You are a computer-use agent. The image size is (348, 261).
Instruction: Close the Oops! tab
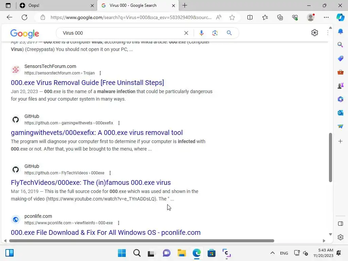pos(92,5)
